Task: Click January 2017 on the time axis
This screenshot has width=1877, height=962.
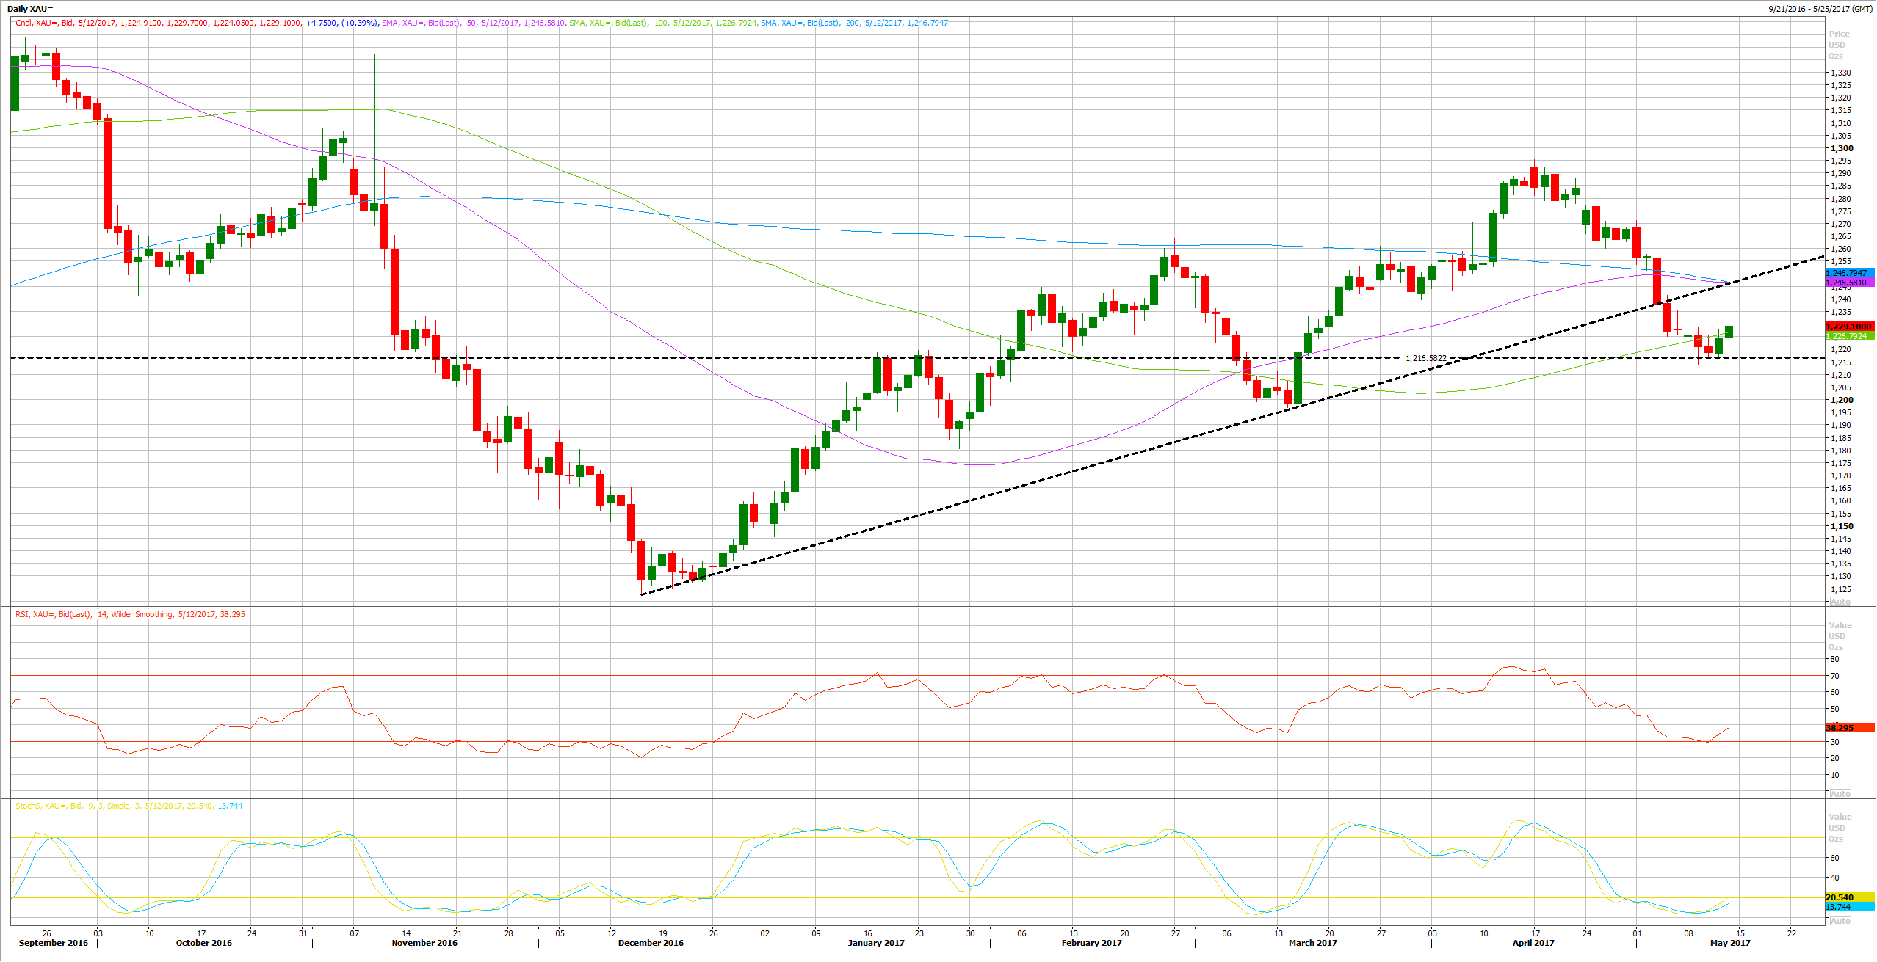Action: pos(875,943)
